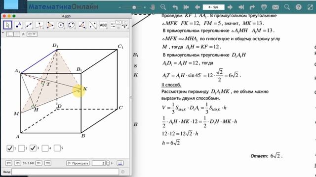This screenshot has width=316, height=177.
Task: Jump to last construction step
Action: pos(48,163)
